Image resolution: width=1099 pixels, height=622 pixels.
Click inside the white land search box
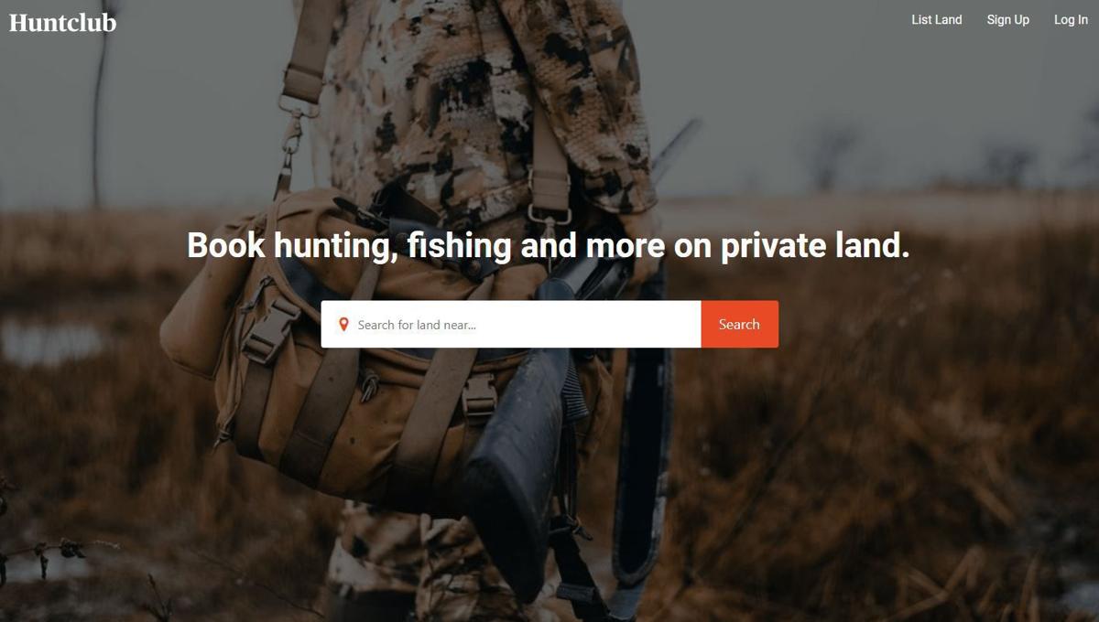coord(511,324)
